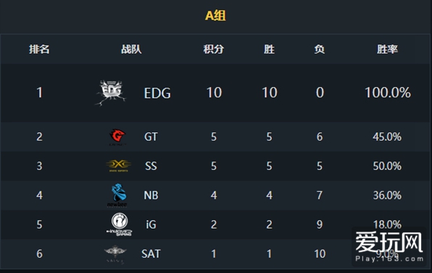Sort by the 积分 column header

pyautogui.click(x=214, y=49)
